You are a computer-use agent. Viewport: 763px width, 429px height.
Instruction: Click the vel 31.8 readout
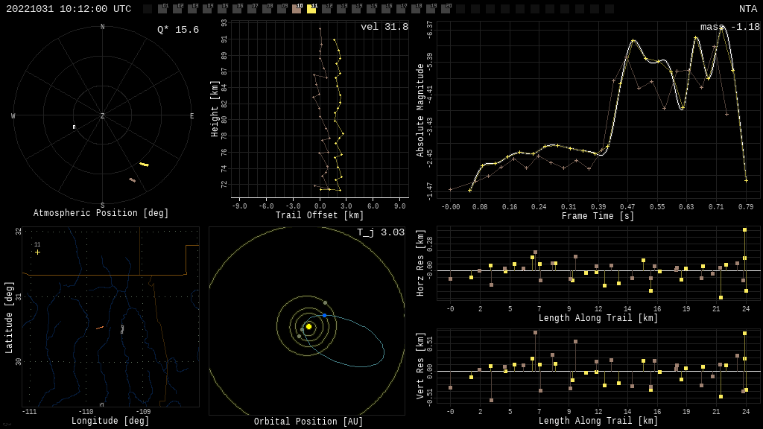(384, 28)
